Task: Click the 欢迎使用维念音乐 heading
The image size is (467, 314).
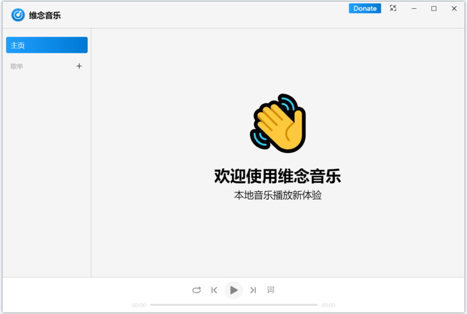Action: pyautogui.click(x=277, y=176)
